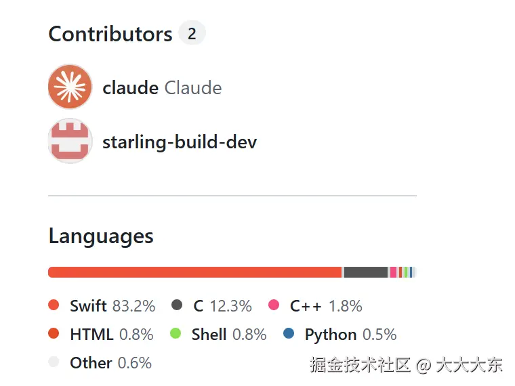Click the C++ pink language dot
The image size is (515, 386).
274,305
